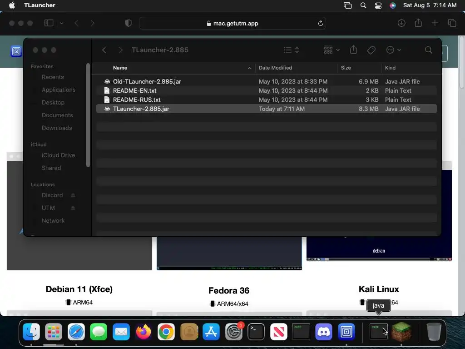465x349 pixels.
Task: Open Launchpad in the dock
Action: click(54, 331)
